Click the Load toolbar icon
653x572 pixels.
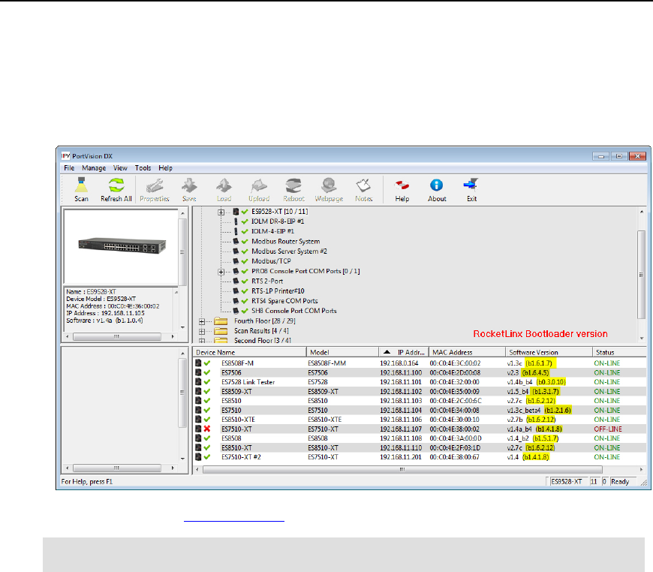pos(224,190)
